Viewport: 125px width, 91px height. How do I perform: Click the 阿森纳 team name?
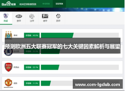tap(16, 67)
